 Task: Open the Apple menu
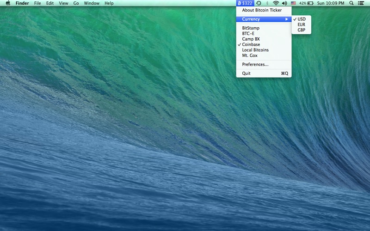[8, 3]
